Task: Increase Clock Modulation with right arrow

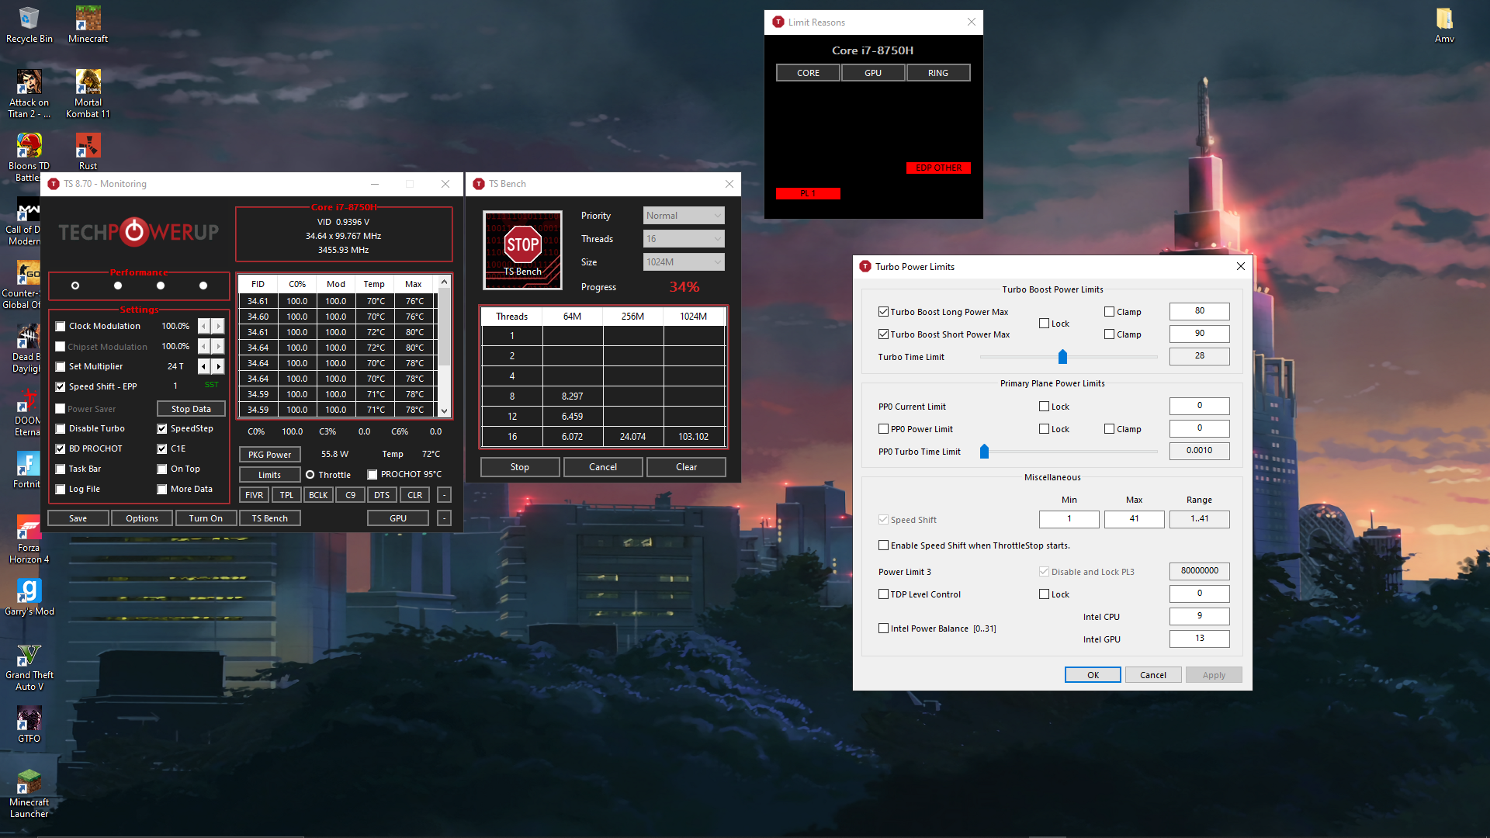Action: point(218,326)
